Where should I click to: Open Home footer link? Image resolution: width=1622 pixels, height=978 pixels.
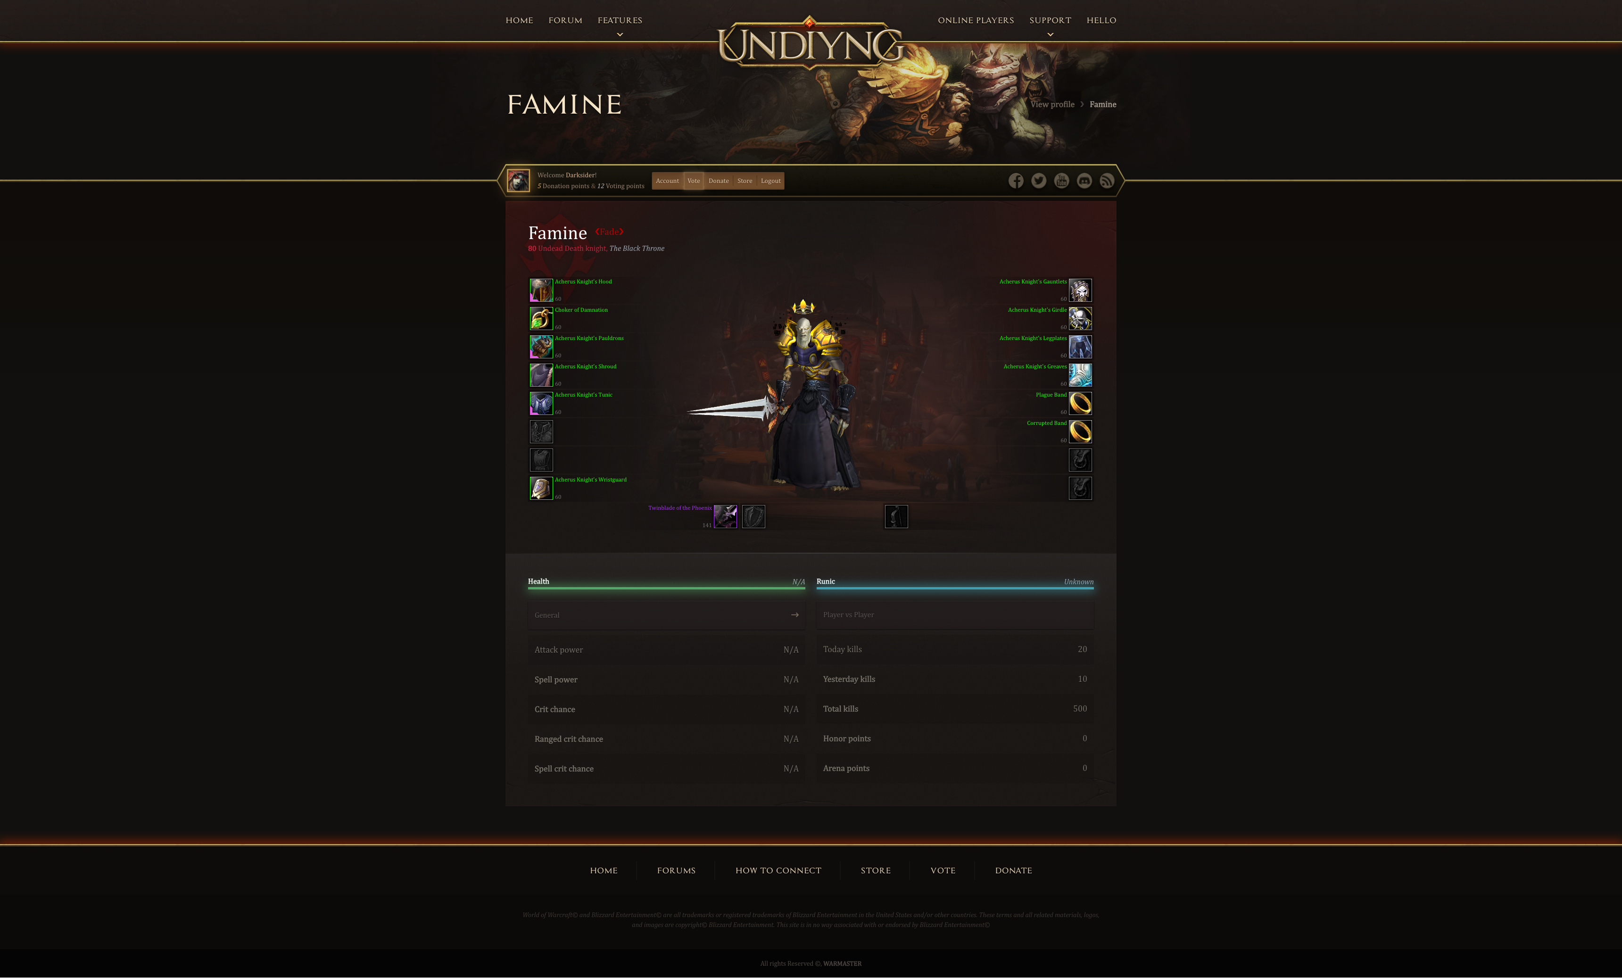tap(604, 870)
